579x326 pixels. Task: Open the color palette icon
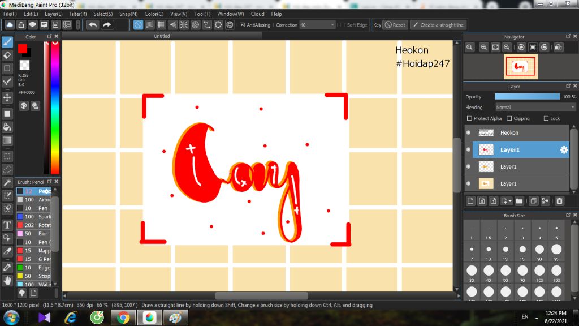[24, 106]
